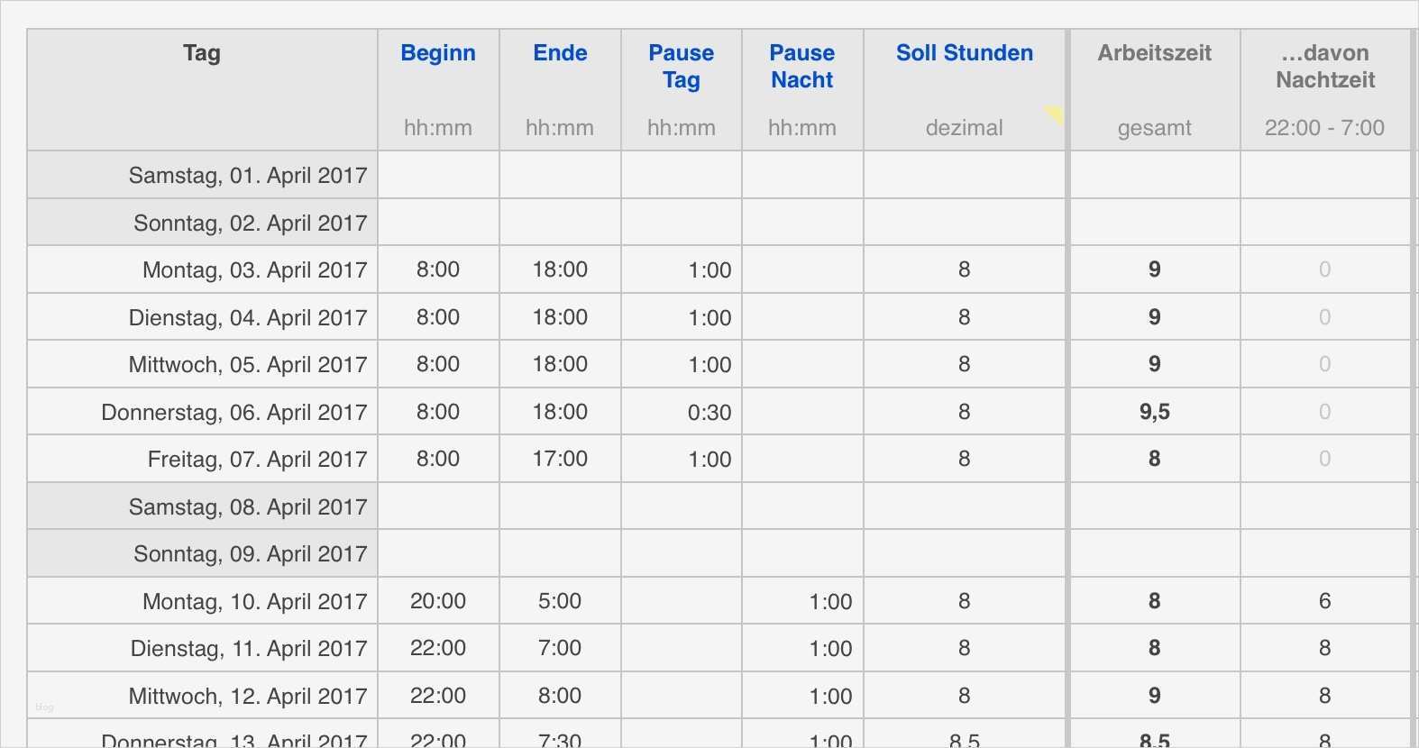Select Soll Stunden cell for Dienstag, 04. April
The image size is (1419, 748).
click(964, 317)
